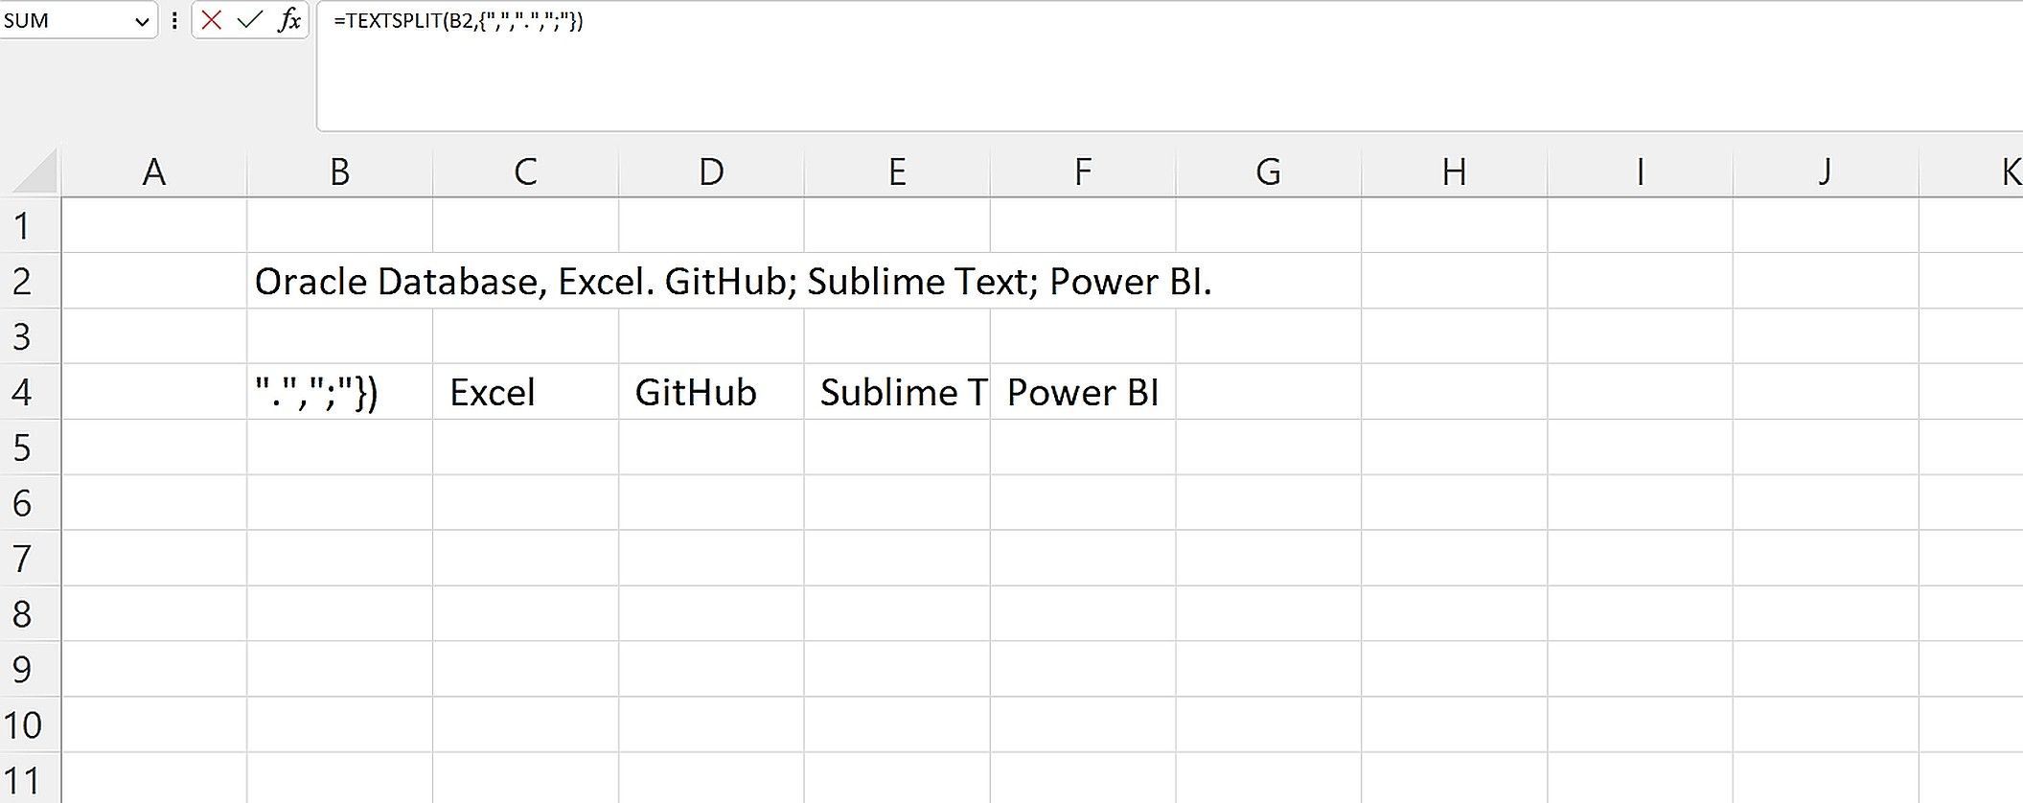The height and width of the screenshot is (803, 2023).
Task: Click the three-dot separator beside the Name Box
Action: pyautogui.click(x=172, y=20)
